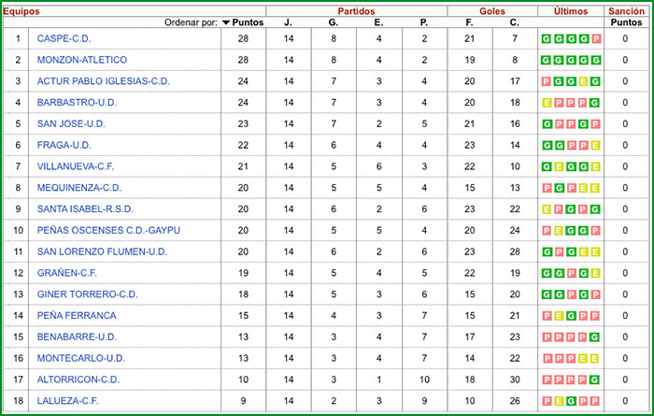The width and height of the screenshot is (654, 416).
Task: Click the yellow E result icon in SANTA ISABEL-R.S.D. row
Action: tap(547, 209)
